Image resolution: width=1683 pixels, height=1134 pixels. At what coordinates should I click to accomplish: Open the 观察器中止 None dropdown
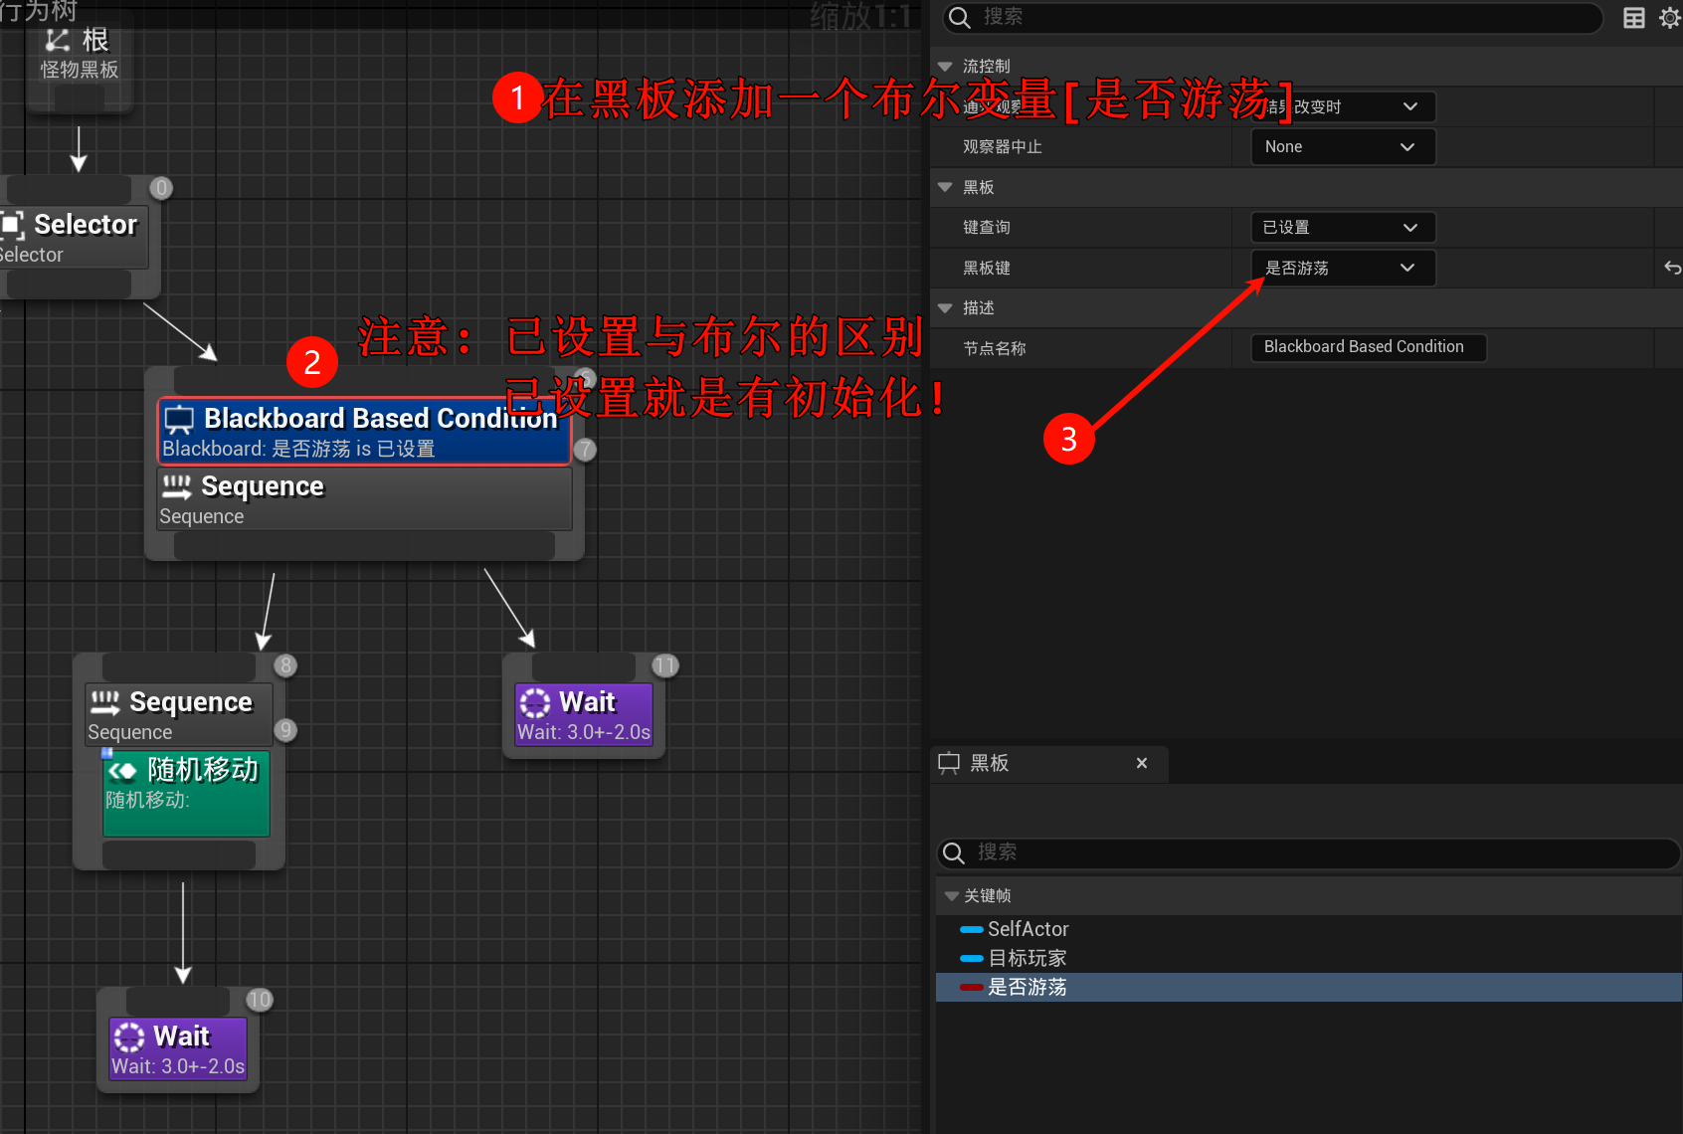tap(1342, 147)
